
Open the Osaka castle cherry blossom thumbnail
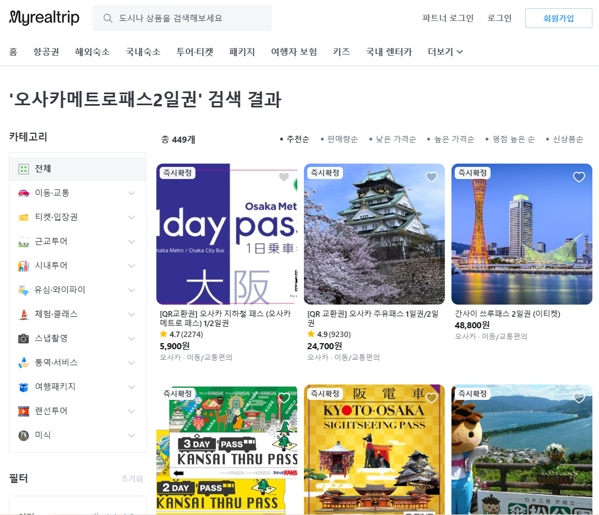(374, 234)
